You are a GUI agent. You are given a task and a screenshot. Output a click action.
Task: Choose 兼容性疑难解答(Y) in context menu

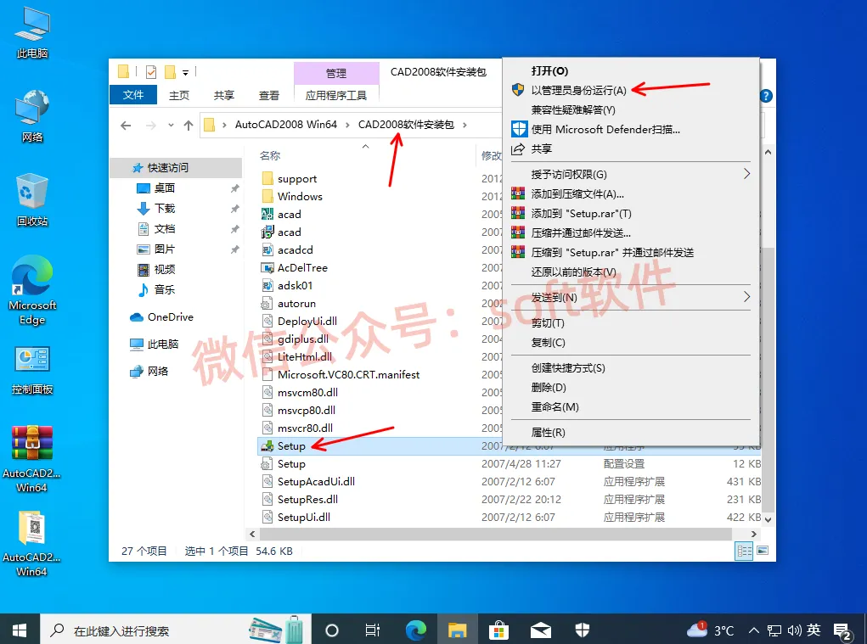[573, 110]
